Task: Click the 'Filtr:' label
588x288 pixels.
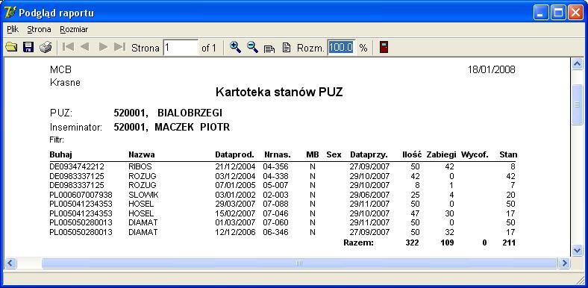Action: [57, 140]
